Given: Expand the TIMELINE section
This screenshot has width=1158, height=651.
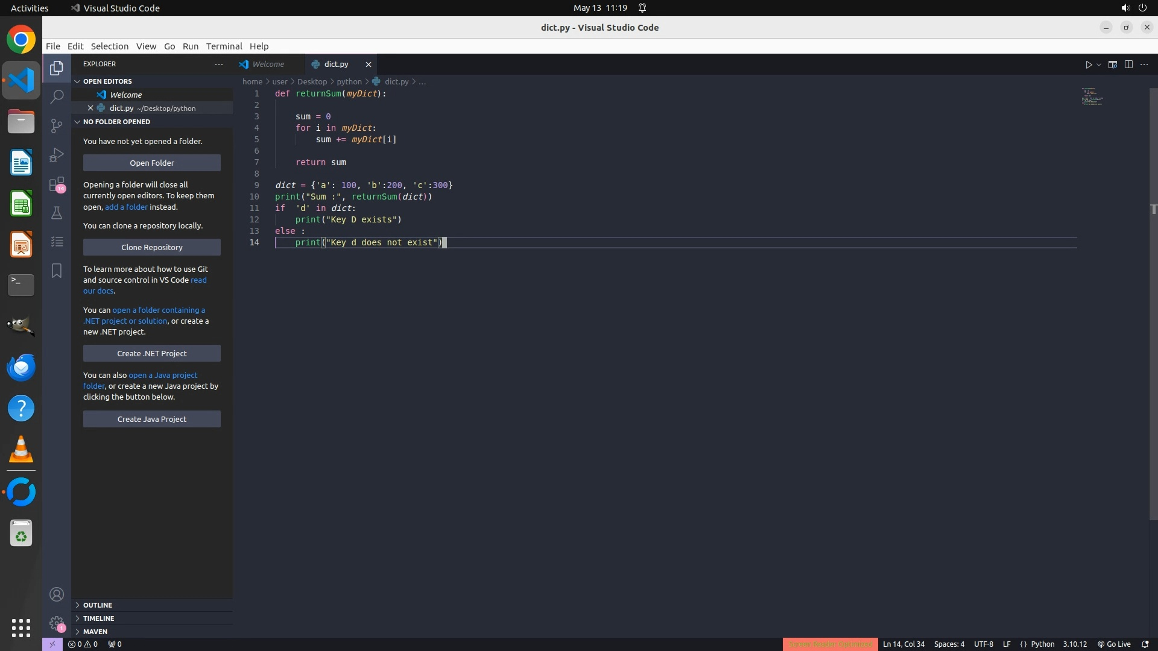Looking at the screenshot, I should click(x=98, y=618).
